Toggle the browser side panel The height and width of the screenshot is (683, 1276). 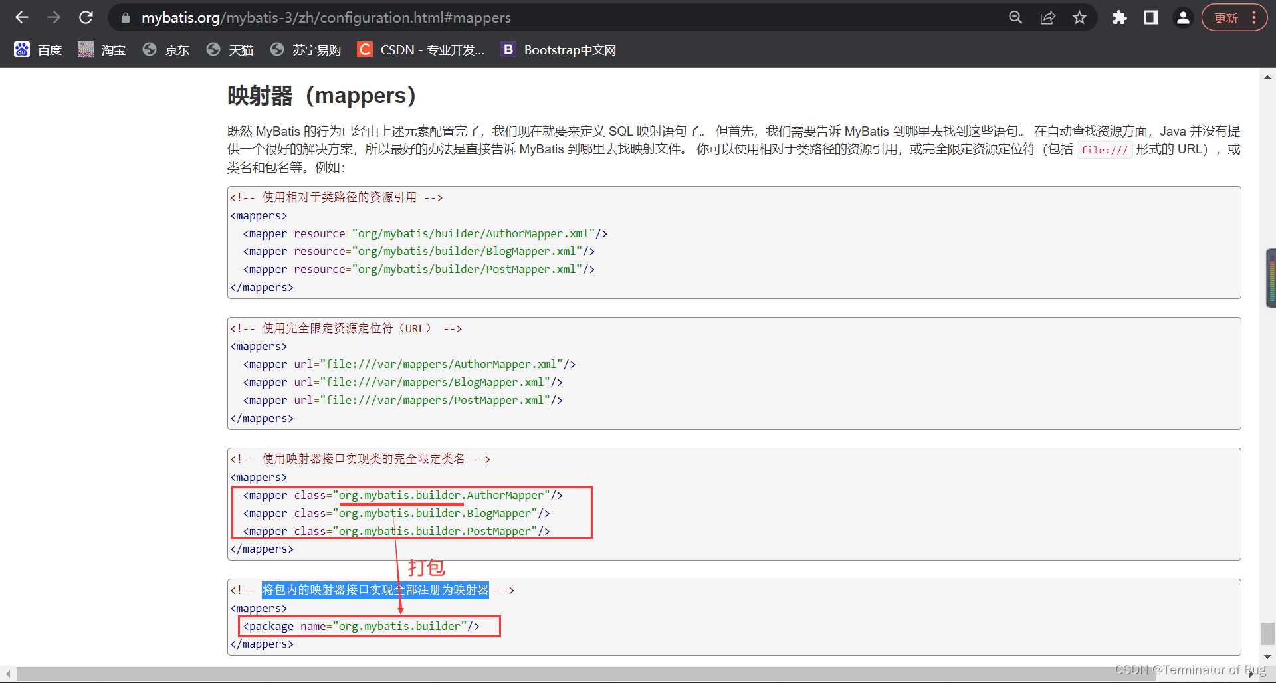[1152, 17]
